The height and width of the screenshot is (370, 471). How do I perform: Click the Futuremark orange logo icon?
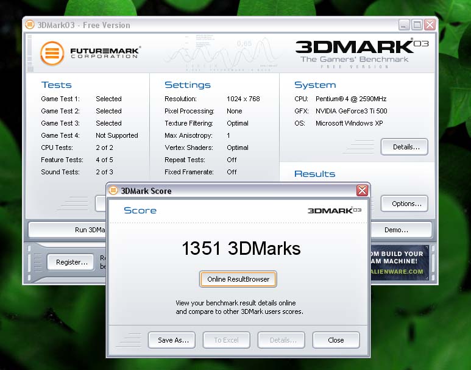click(52, 53)
